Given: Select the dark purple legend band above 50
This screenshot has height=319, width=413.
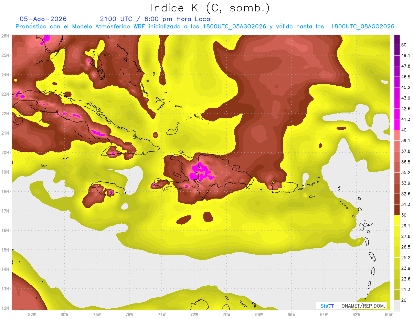Looking at the screenshot, I should click(397, 40).
